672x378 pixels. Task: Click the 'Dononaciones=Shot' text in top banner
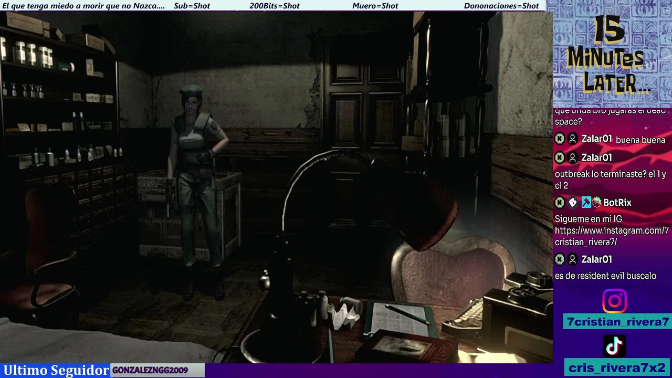[501, 6]
